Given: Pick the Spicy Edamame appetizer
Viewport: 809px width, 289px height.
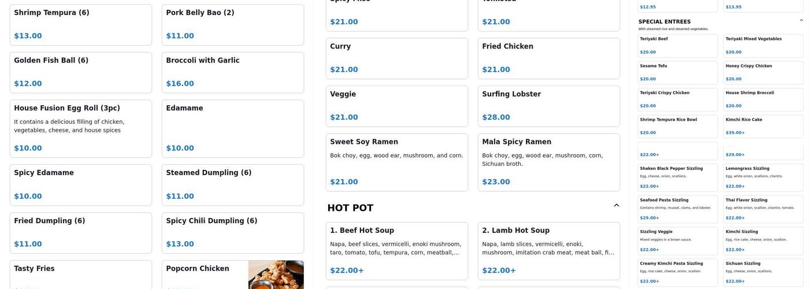Looking at the screenshot, I should (x=80, y=184).
